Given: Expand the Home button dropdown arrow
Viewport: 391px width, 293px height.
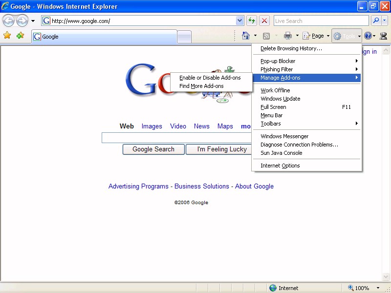Looking at the screenshot, I should coord(255,36).
